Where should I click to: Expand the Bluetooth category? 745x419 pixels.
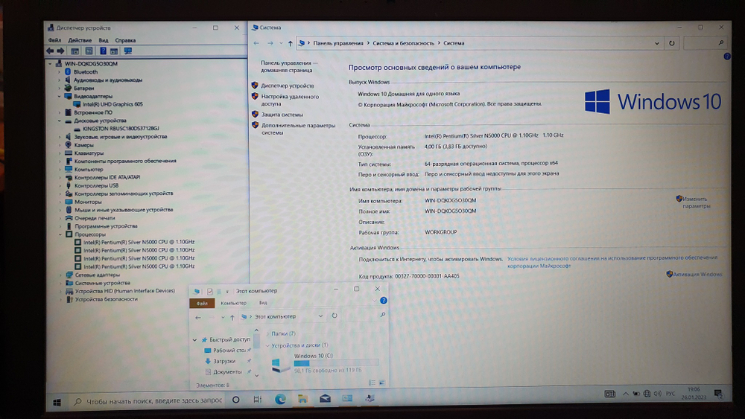60,71
